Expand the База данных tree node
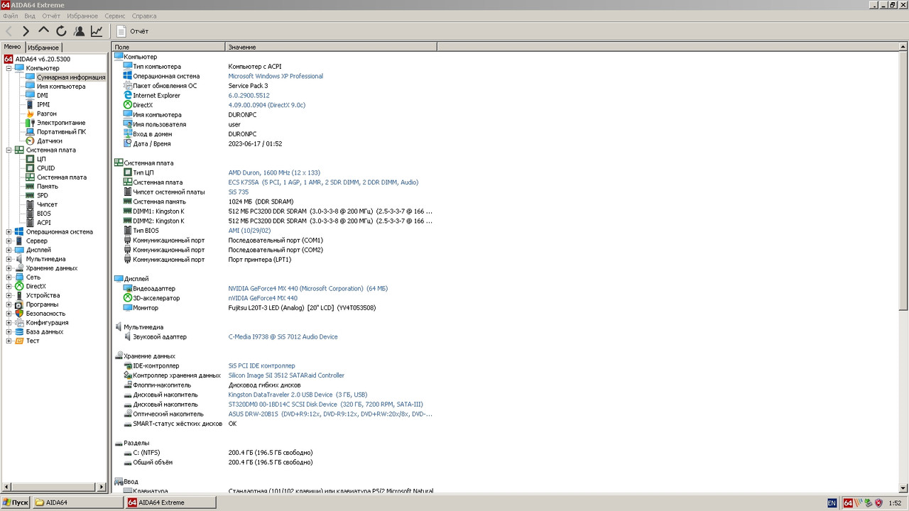909x511 pixels. [9, 331]
